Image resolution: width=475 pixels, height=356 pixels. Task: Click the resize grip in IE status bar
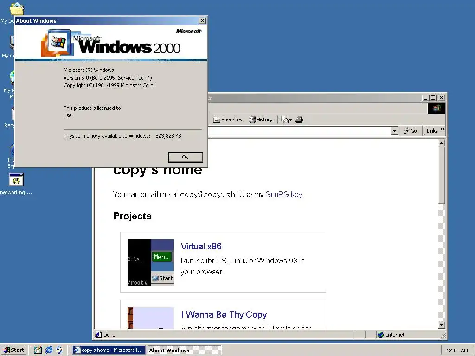[x=443, y=336]
